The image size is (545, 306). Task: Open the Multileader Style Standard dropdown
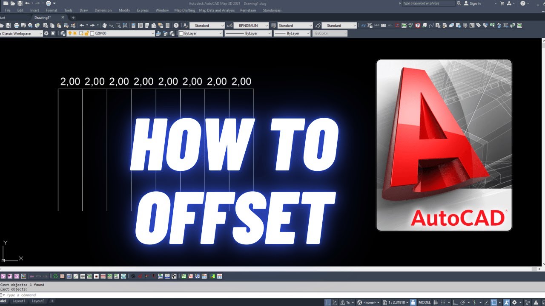(339, 25)
